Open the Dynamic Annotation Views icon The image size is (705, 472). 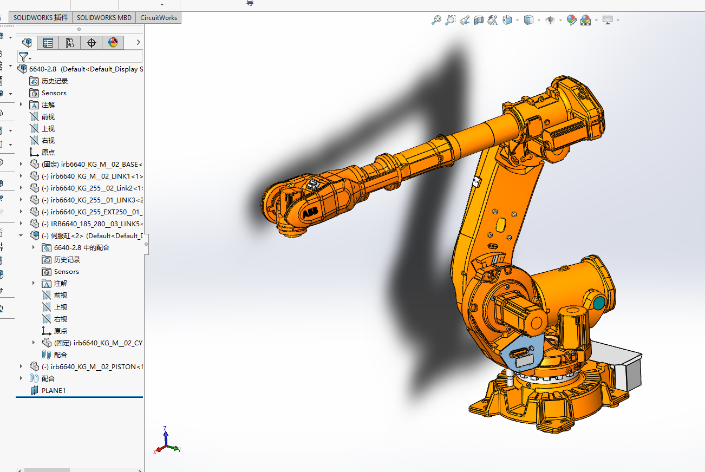click(x=492, y=20)
